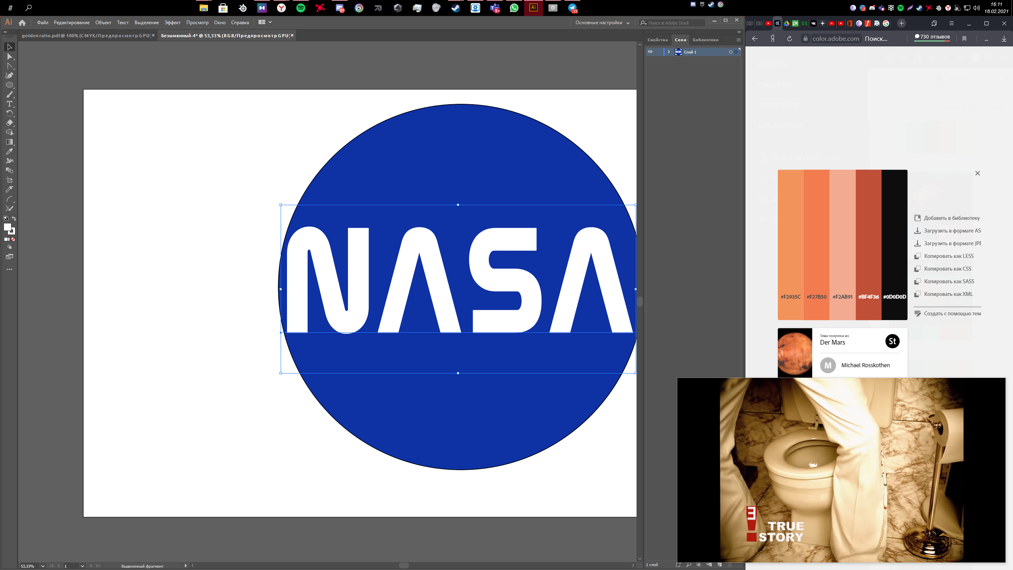Open the Просмотр menu
The image size is (1013, 570).
coord(198,23)
